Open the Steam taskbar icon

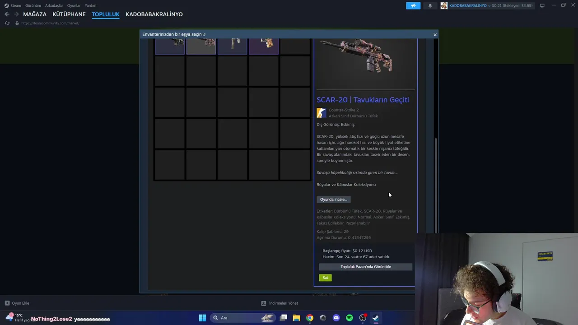376,318
